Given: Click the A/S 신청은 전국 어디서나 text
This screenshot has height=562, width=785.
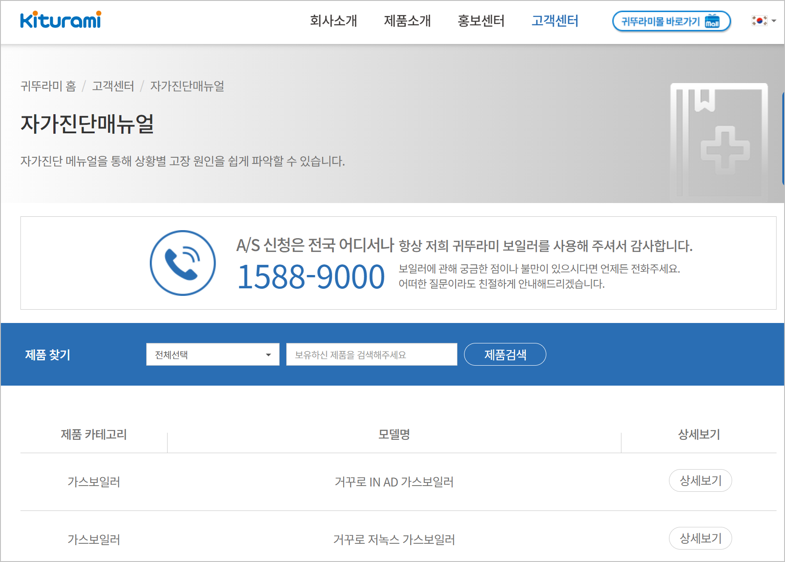Looking at the screenshot, I should 315,245.
